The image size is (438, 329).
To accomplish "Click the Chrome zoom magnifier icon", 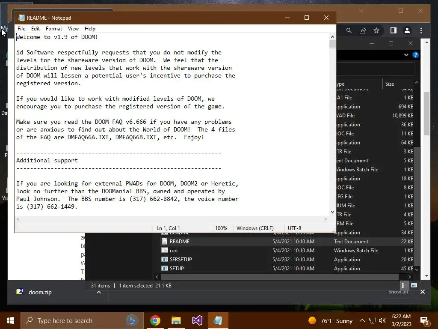I will click(349, 30).
